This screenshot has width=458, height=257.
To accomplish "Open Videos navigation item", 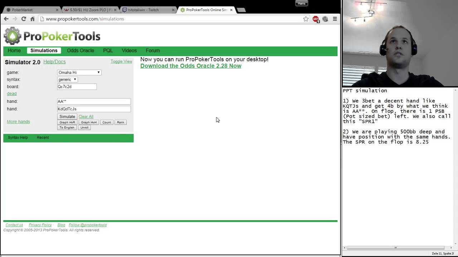I will pyautogui.click(x=129, y=51).
